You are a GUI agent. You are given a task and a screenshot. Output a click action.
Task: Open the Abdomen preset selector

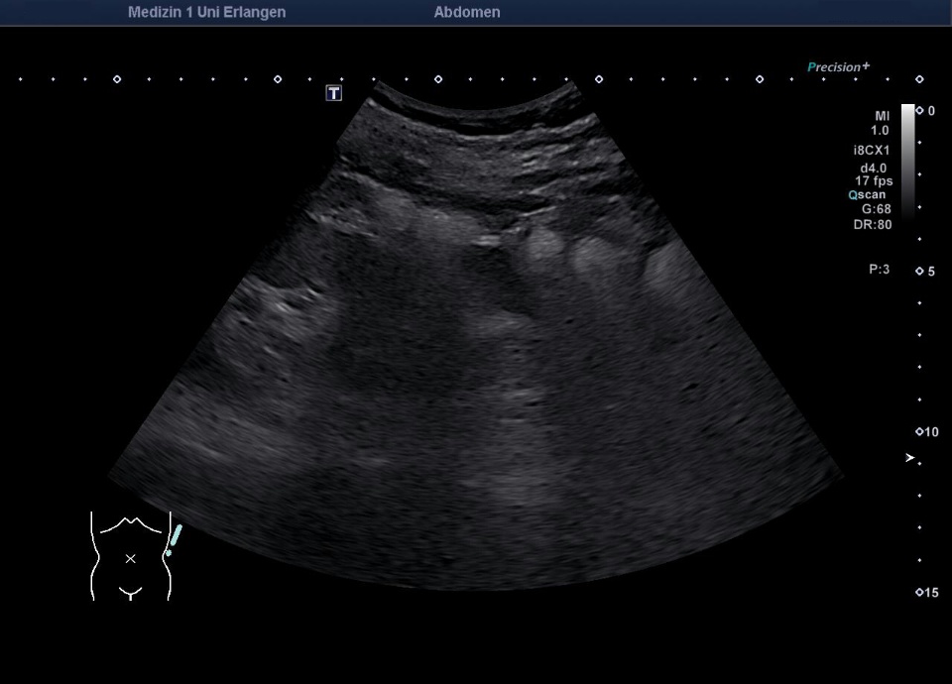coord(467,12)
